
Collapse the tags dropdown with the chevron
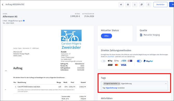166,84
